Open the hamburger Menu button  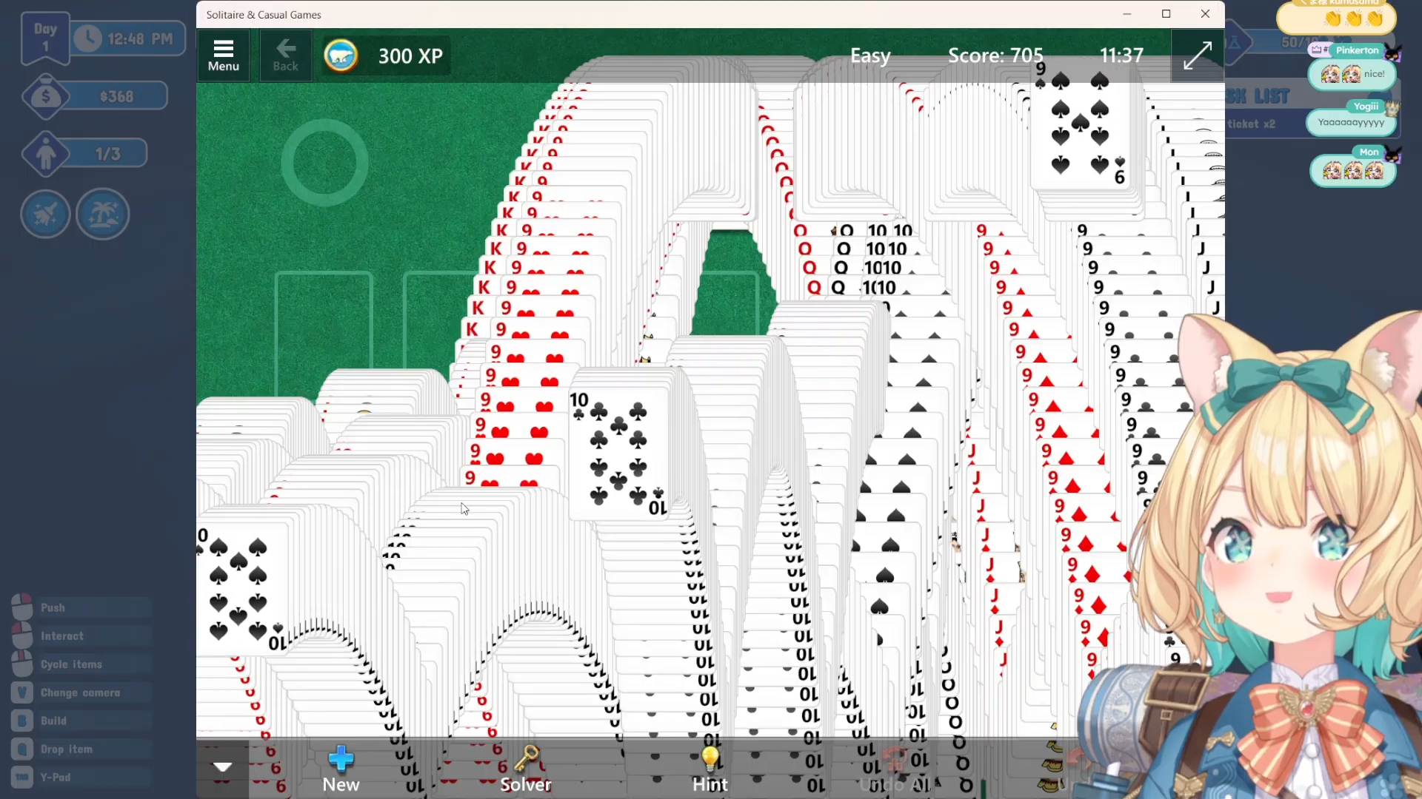(x=223, y=55)
